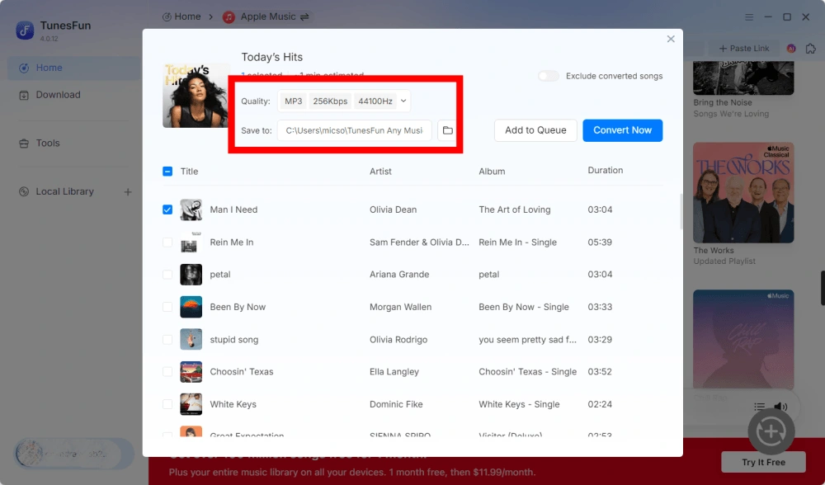Open The Works playlist cover

tap(743, 192)
